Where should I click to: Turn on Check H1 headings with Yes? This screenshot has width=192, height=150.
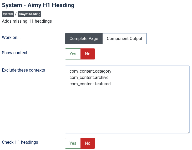click(x=73, y=143)
